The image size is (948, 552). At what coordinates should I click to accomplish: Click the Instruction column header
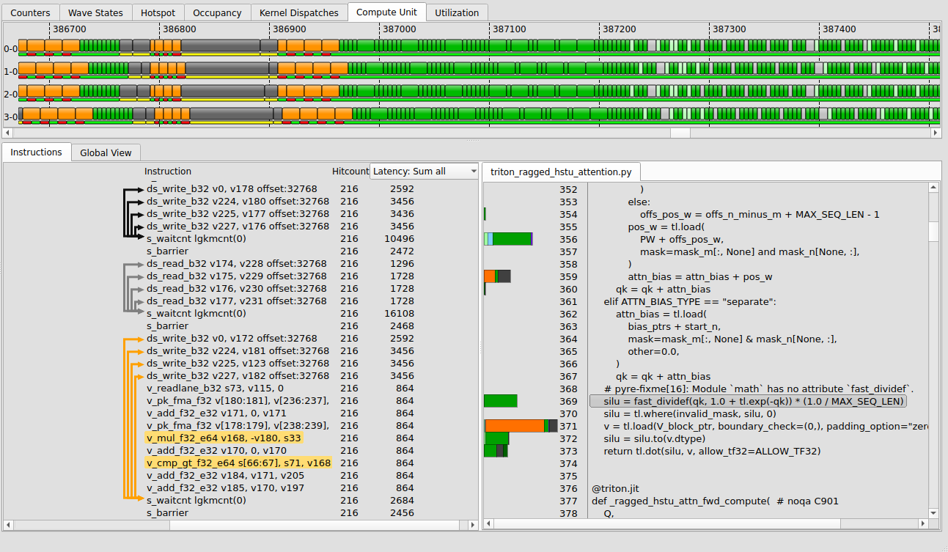168,172
